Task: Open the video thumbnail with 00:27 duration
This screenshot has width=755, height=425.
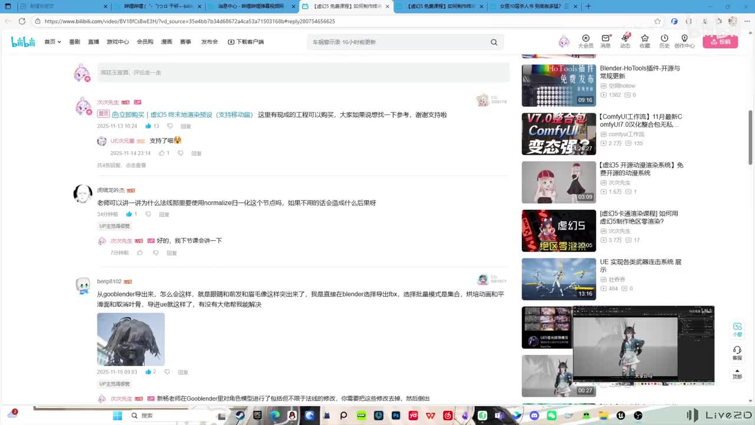Action: [x=547, y=375]
